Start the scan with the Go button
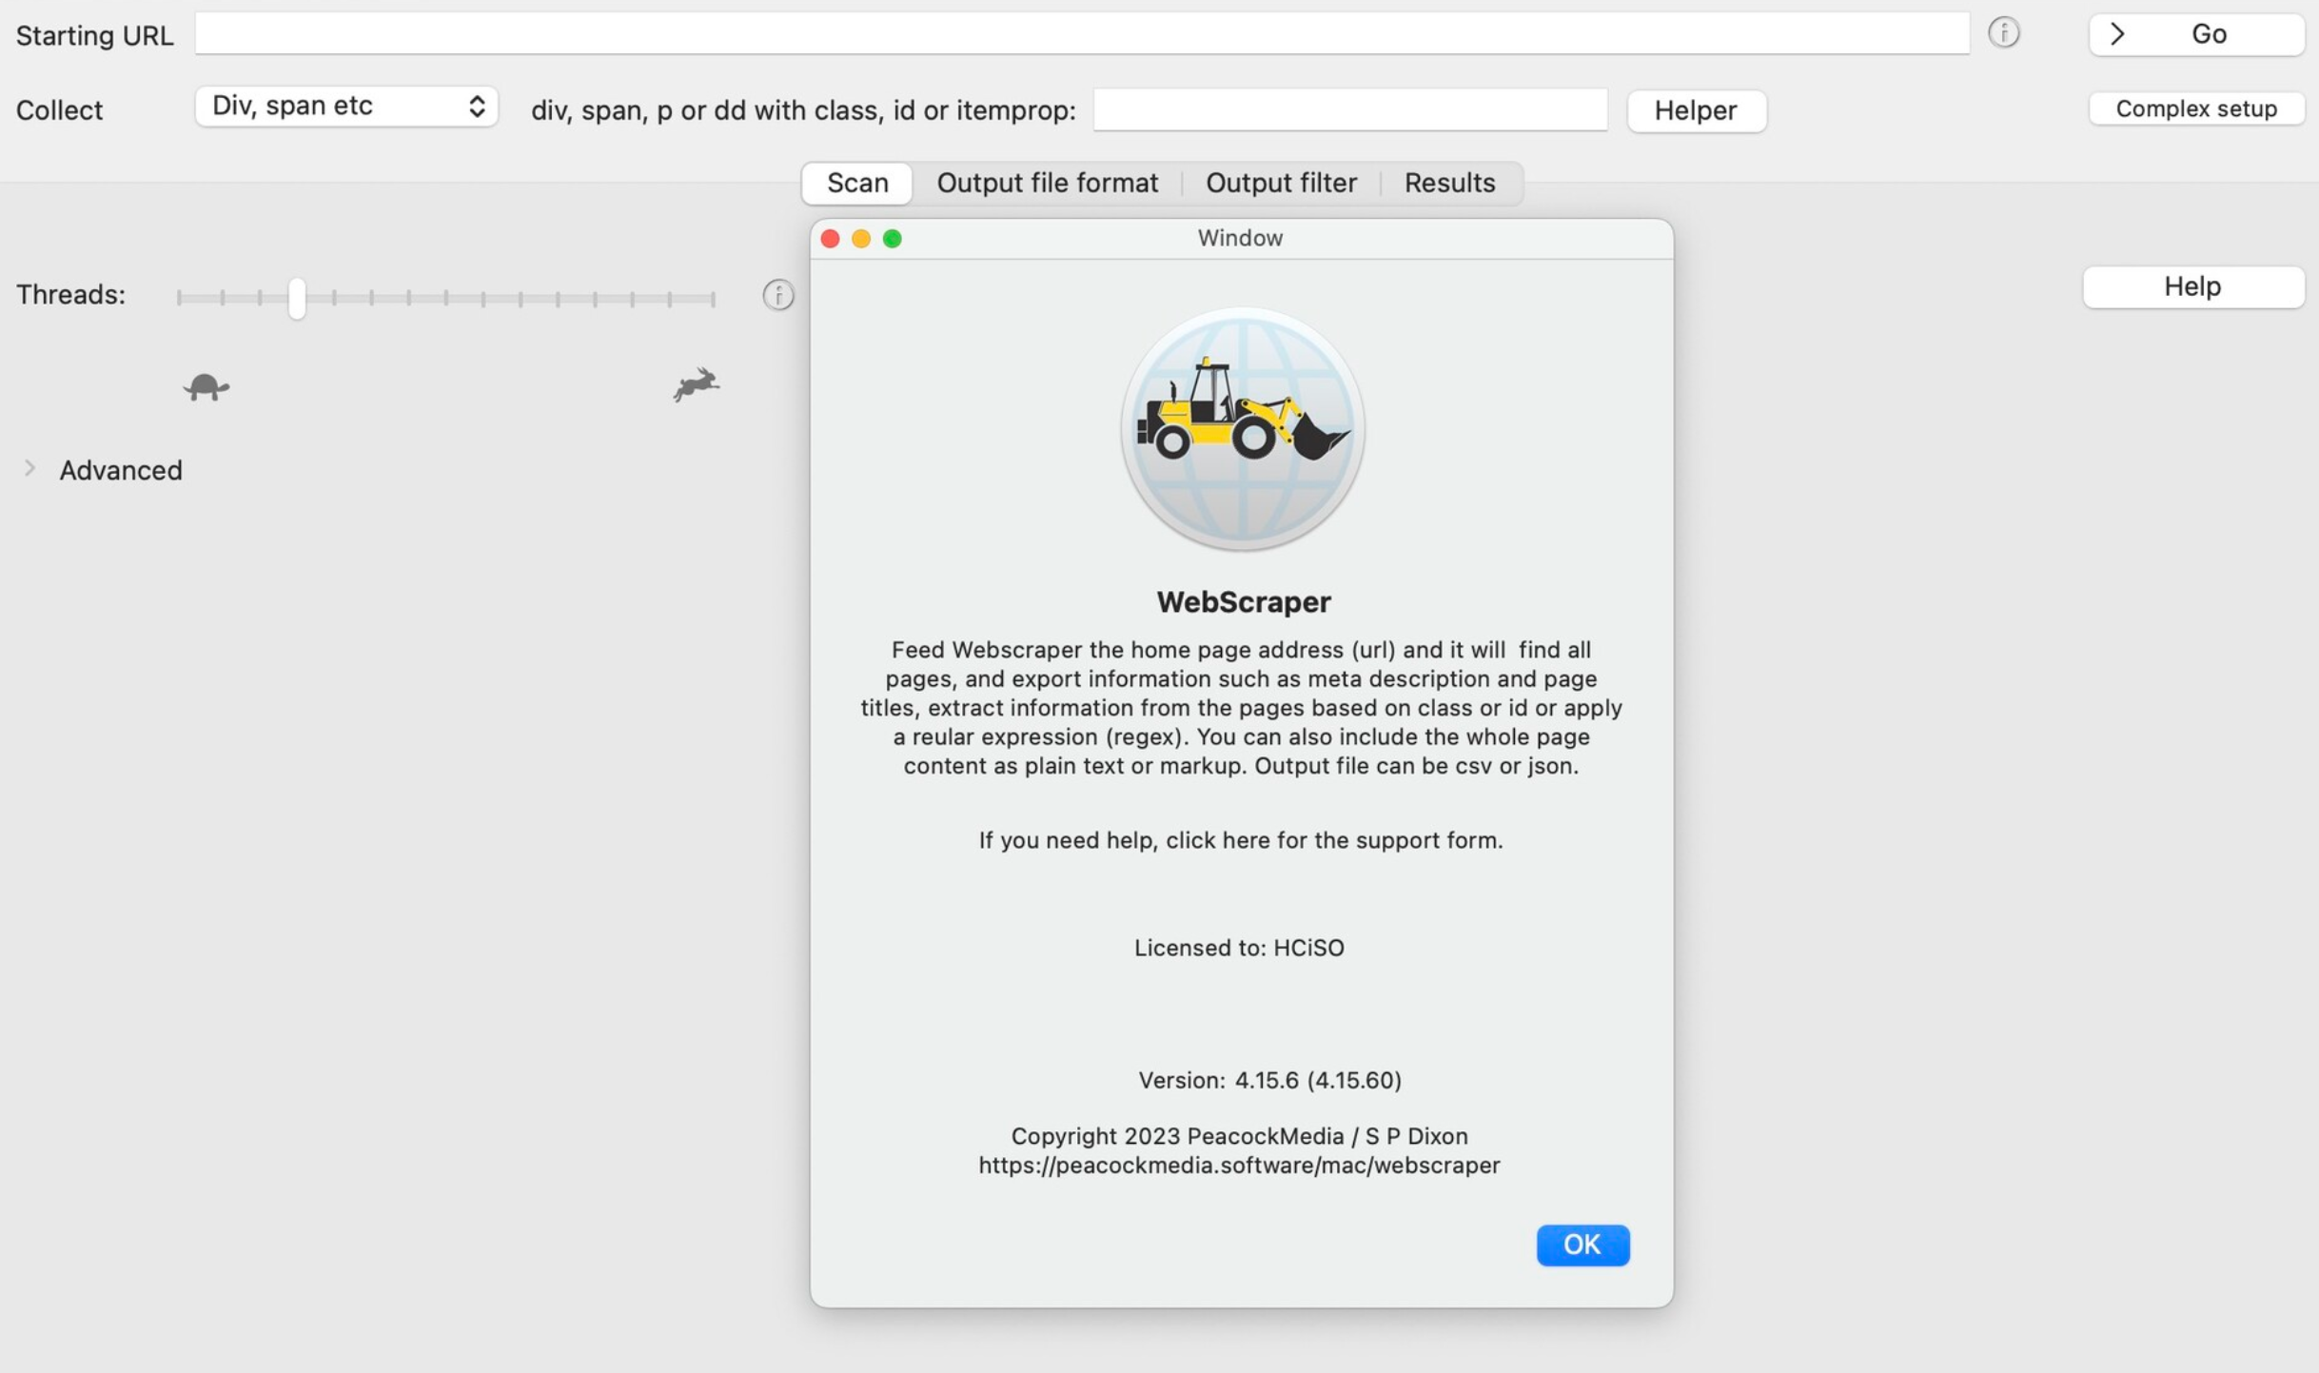The width and height of the screenshot is (2319, 1373). pos(2196,34)
